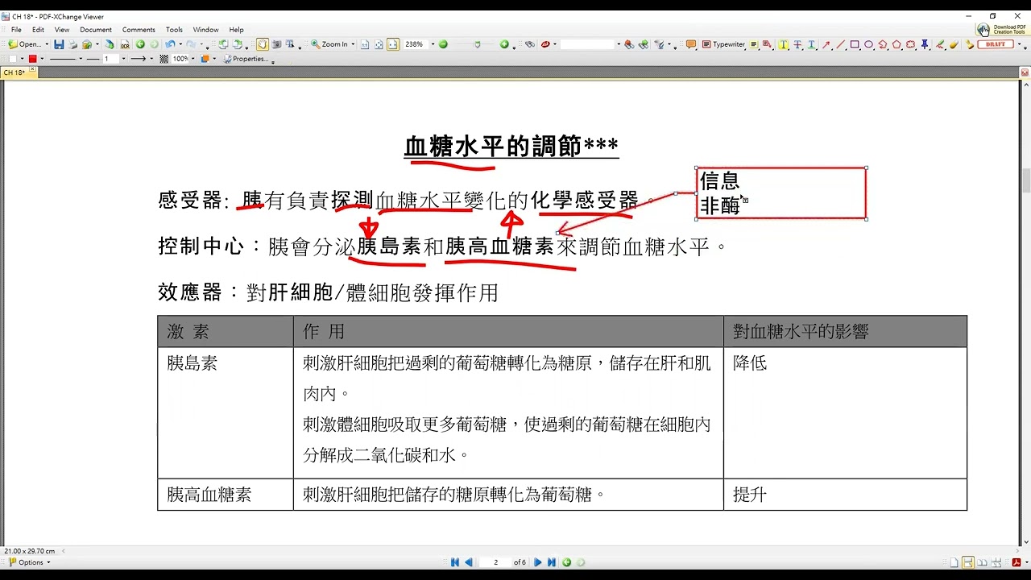
Task: Expand the Undo history dropdown arrow
Action: [x=180, y=44]
